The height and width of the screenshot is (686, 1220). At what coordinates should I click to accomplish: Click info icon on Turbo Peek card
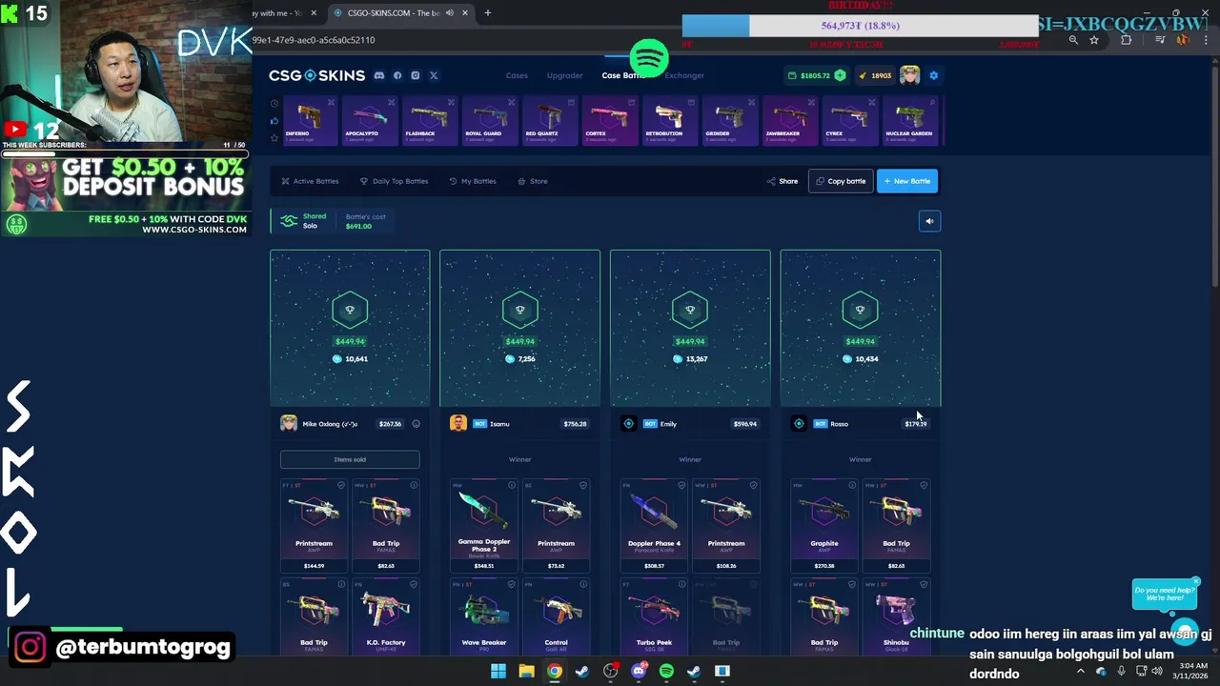point(681,584)
